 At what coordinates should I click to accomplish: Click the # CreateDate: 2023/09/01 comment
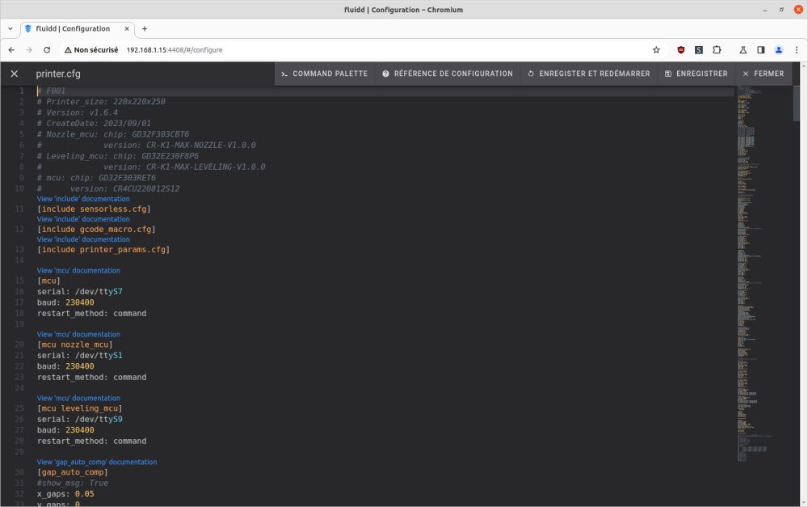94,123
